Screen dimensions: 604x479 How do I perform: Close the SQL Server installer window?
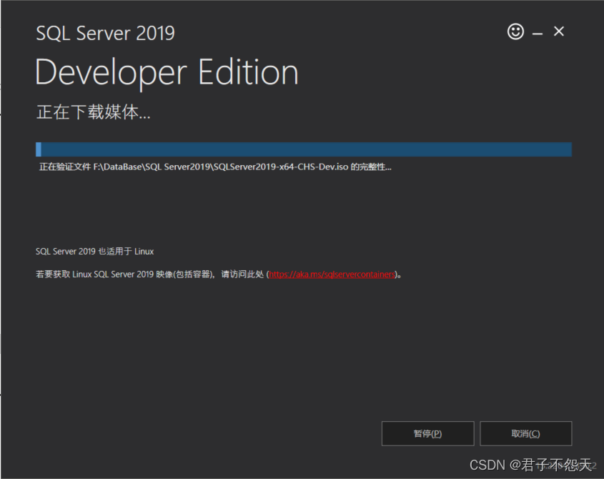click(558, 31)
